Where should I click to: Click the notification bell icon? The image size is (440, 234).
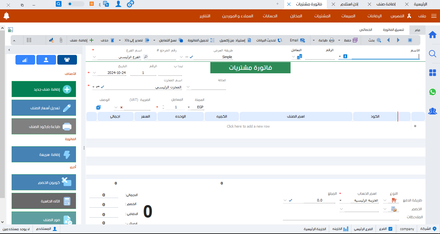click(6, 15)
